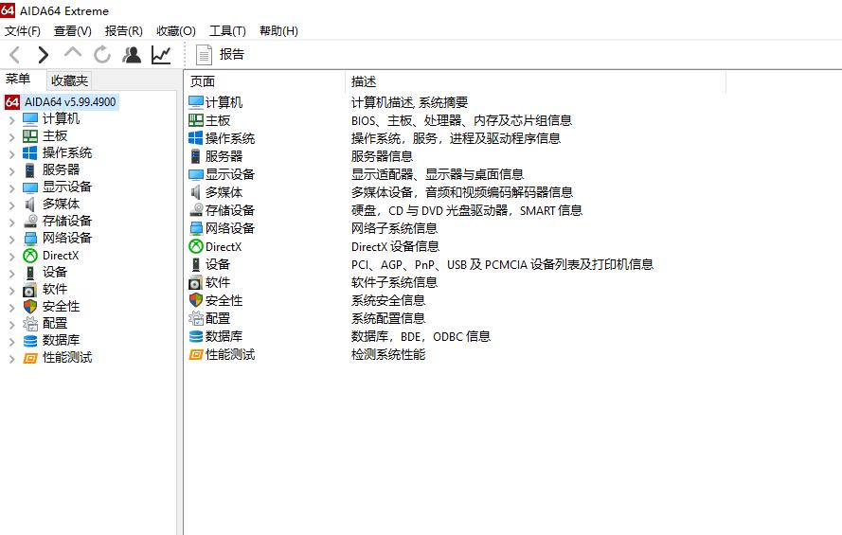The image size is (842, 535).
Task: Expand the 多媒体 tree node
Action: [11, 205]
